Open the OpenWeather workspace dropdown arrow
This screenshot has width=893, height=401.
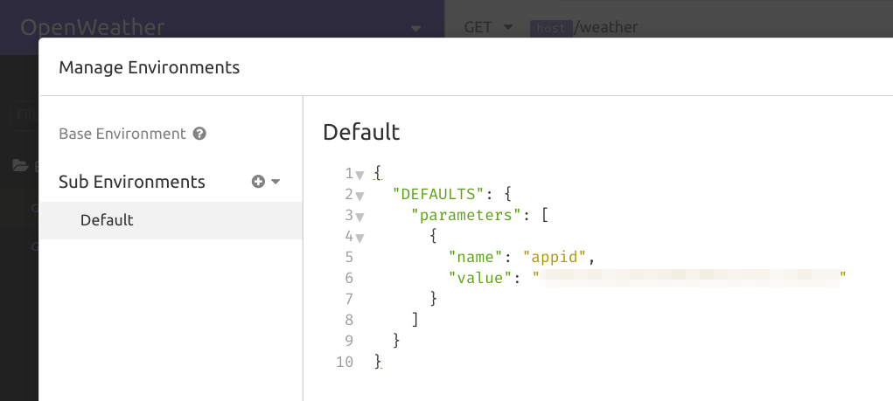[415, 28]
